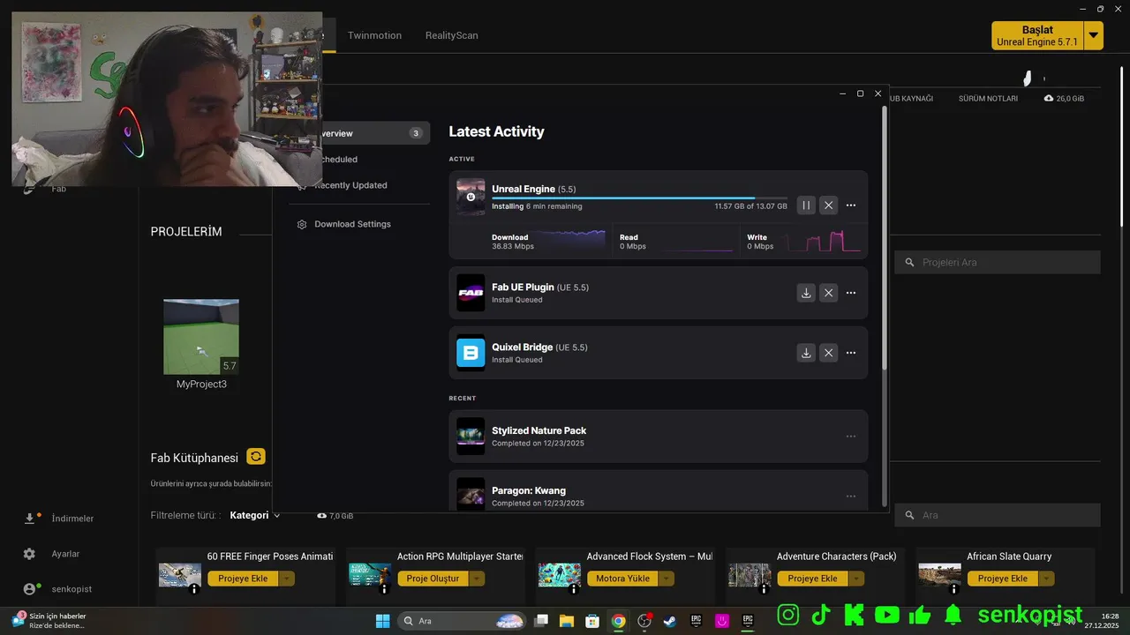This screenshot has height=635, width=1130.
Task: Open Ayarlar settings in the sidebar
Action: pos(53,554)
